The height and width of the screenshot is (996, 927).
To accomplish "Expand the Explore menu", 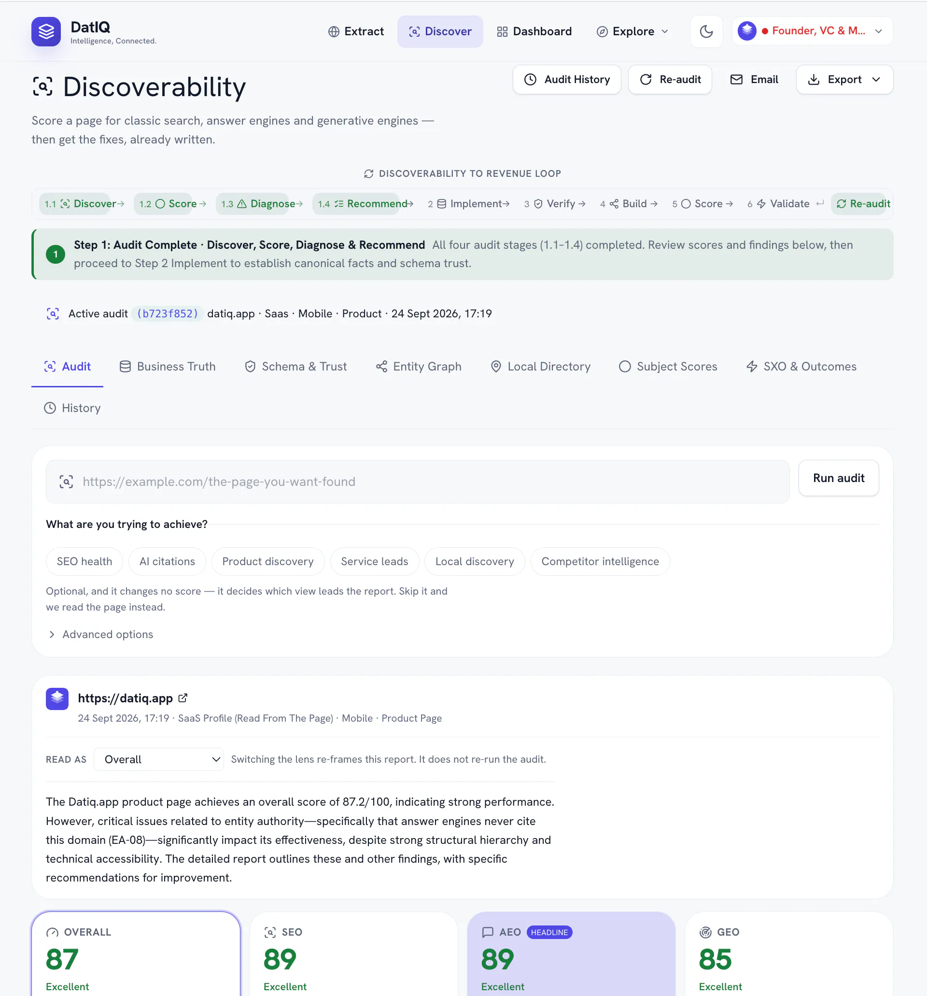I will (632, 31).
